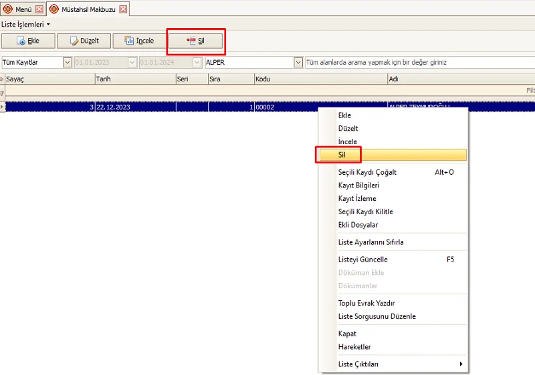This screenshot has width=535, height=375.
Task: Expand the ALPER combo box dropdown arrow
Action: click(x=298, y=62)
